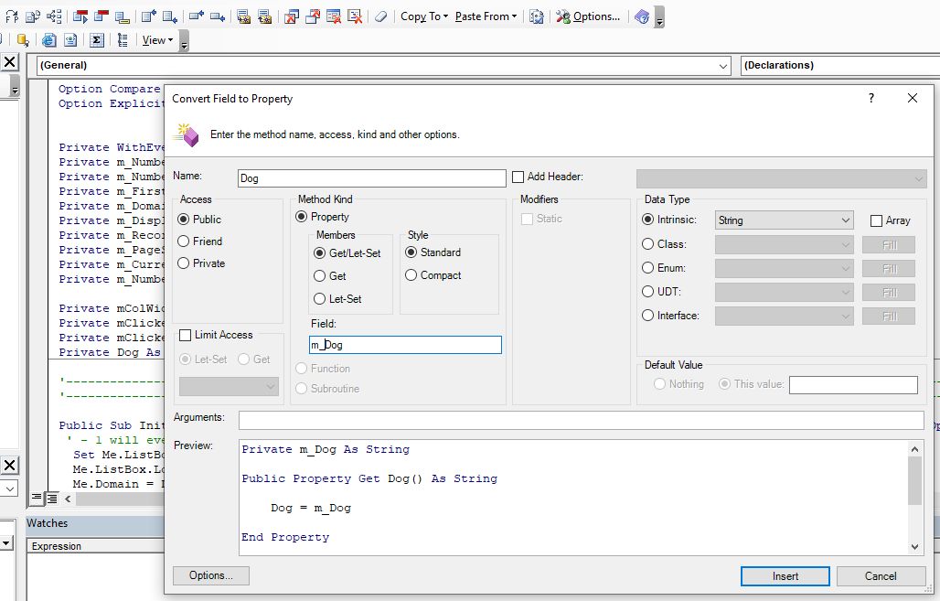
Task: Open the Paste From dropdown
Action: tap(486, 16)
